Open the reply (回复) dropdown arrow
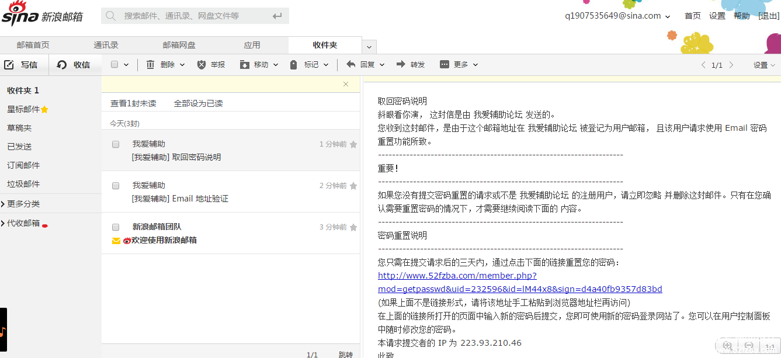This screenshot has height=358, width=781. coord(382,65)
